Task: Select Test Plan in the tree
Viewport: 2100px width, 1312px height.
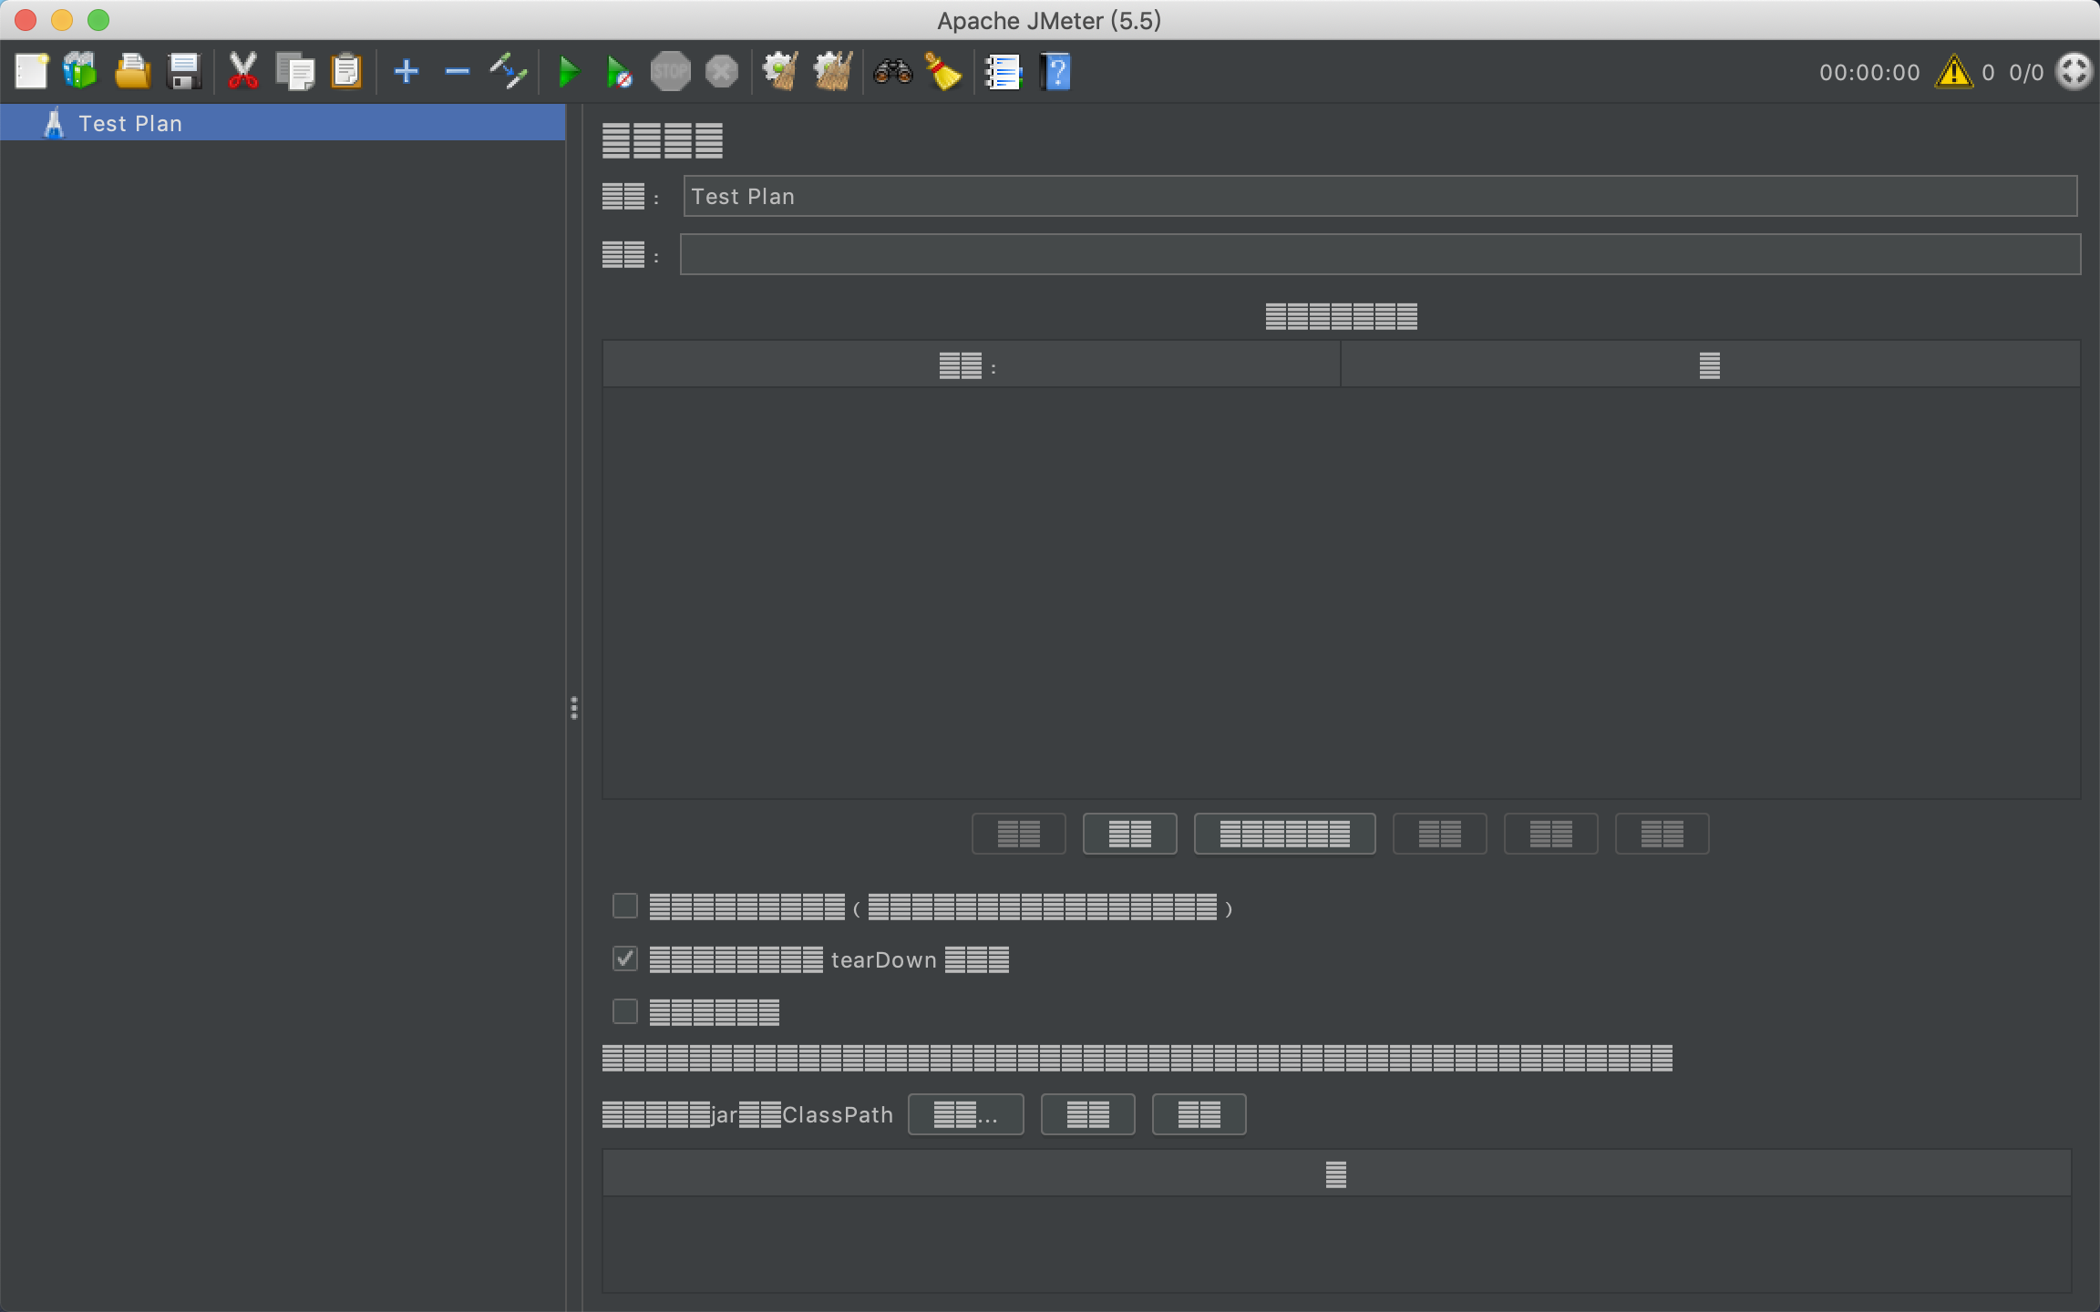Action: (130, 122)
